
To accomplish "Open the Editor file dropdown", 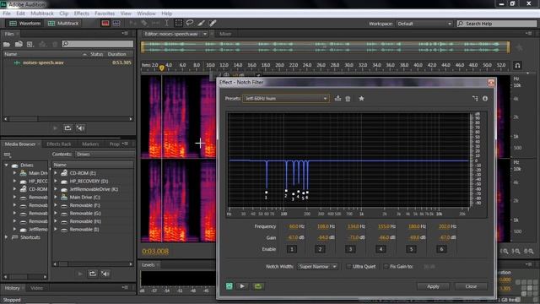I will tap(205, 34).
